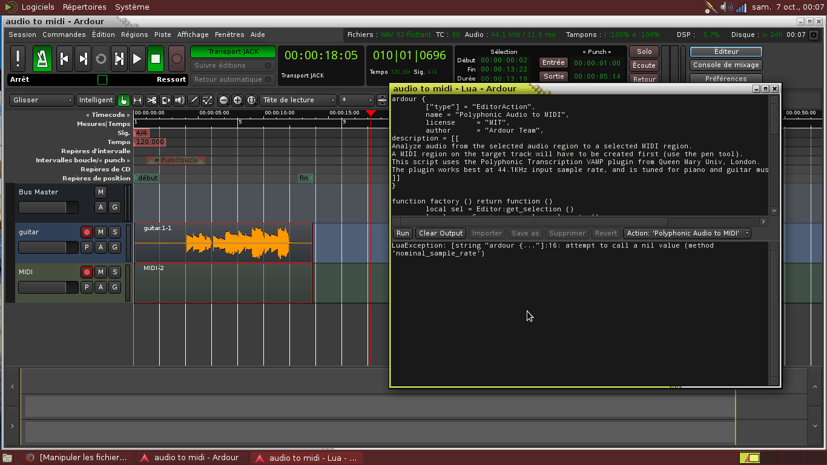Viewport: 827px width, 465px height.
Task: Run the Lua script
Action: tap(403, 233)
